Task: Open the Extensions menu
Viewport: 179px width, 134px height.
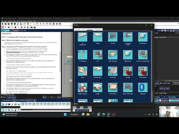Action: 23,21
